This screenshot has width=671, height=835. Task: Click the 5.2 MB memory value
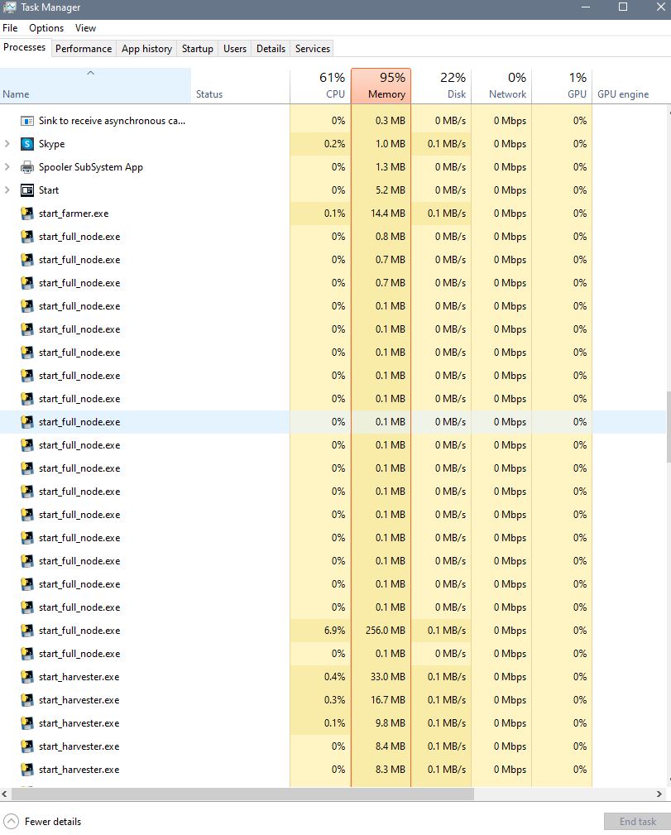[391, 190]
